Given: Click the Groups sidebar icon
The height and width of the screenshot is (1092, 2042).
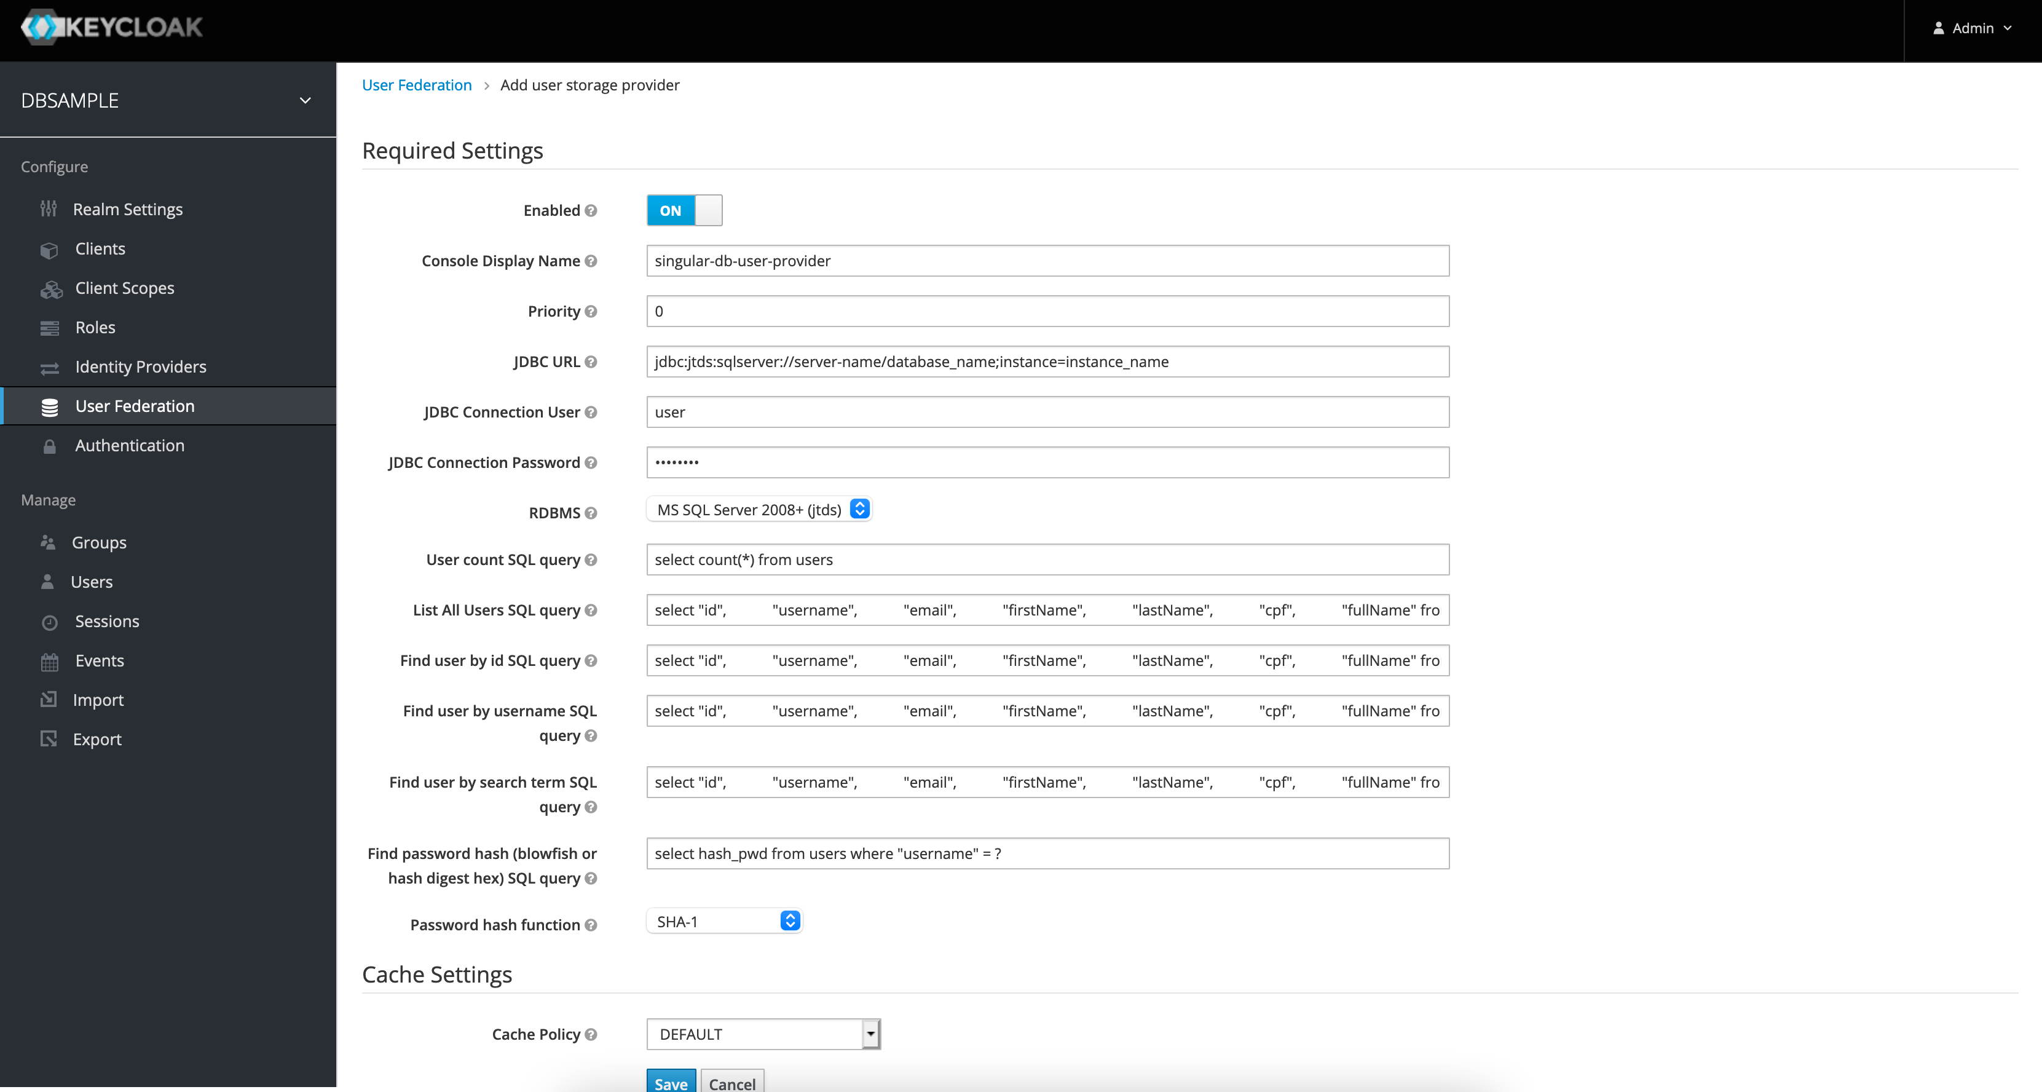Looking at the screenshot, I should 49,542.
